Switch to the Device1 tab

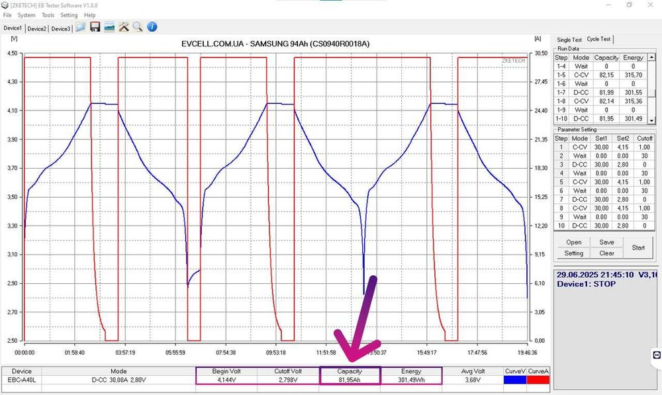[13, 28]
